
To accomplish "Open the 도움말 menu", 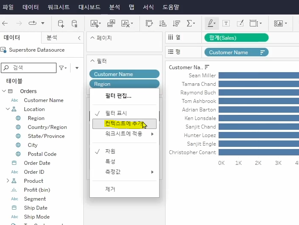I will (x=171, y=7).
